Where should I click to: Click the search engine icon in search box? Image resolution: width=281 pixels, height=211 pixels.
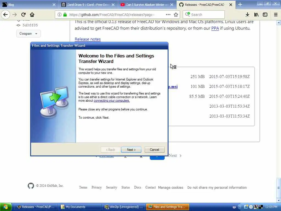tap(187, 14)
